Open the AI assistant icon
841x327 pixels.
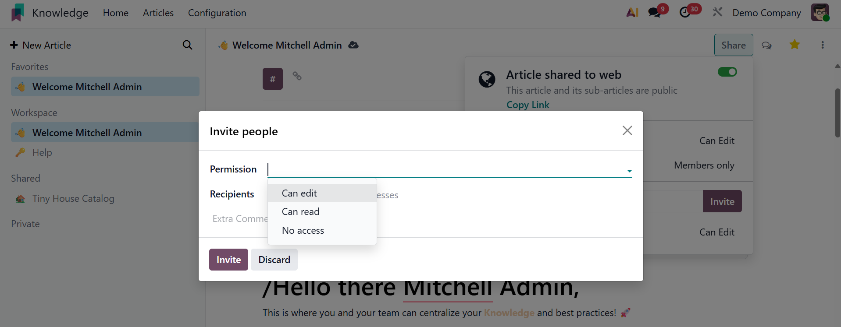632,13
